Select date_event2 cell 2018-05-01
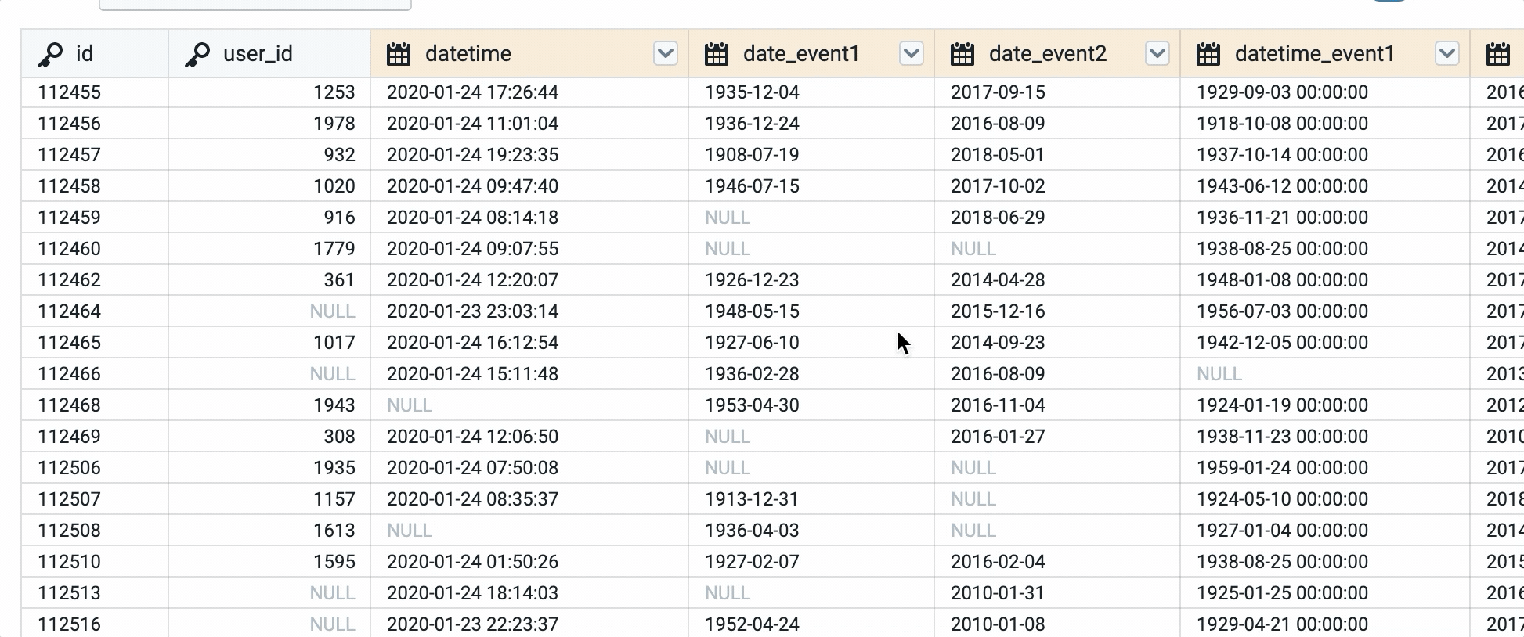The width and height of the screenshot is (1524, 637). click(x=1057, y=155)
